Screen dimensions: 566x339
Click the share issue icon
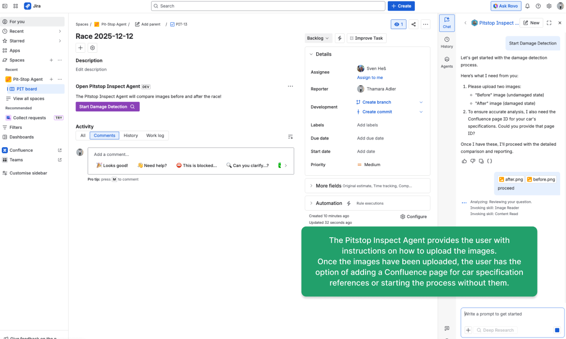point(413,24)
